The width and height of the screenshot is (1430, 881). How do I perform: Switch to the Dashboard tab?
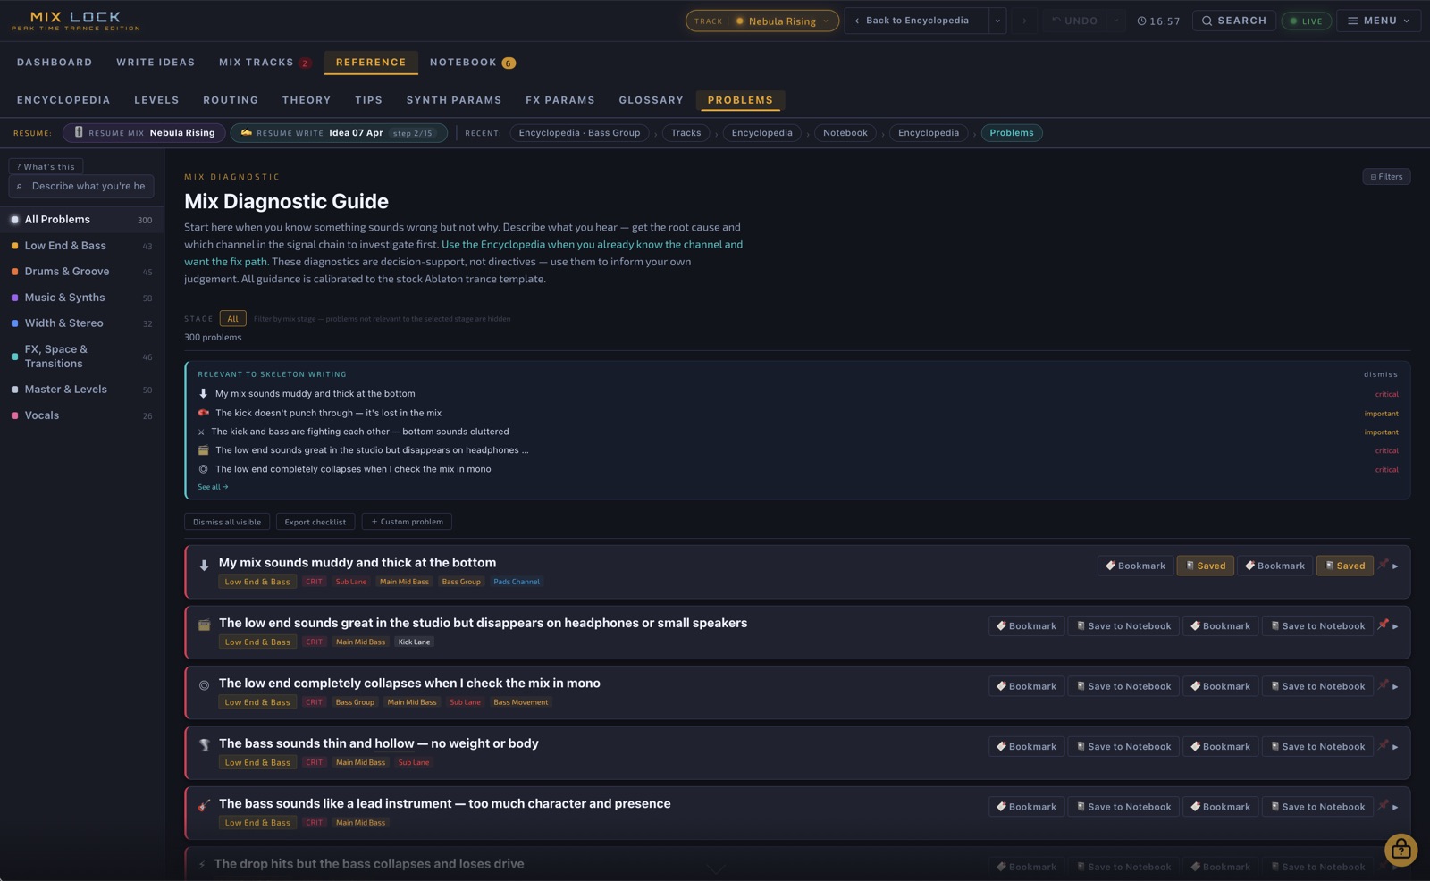click(x=55, y=63)
